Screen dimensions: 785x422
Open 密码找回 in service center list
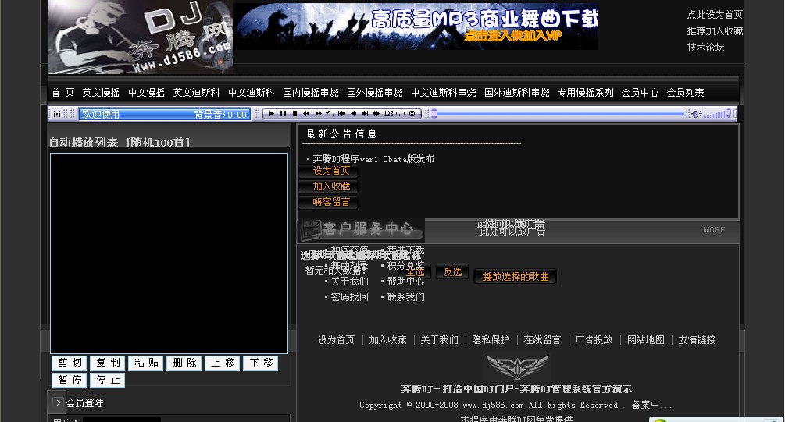click(x=349, y=297)
